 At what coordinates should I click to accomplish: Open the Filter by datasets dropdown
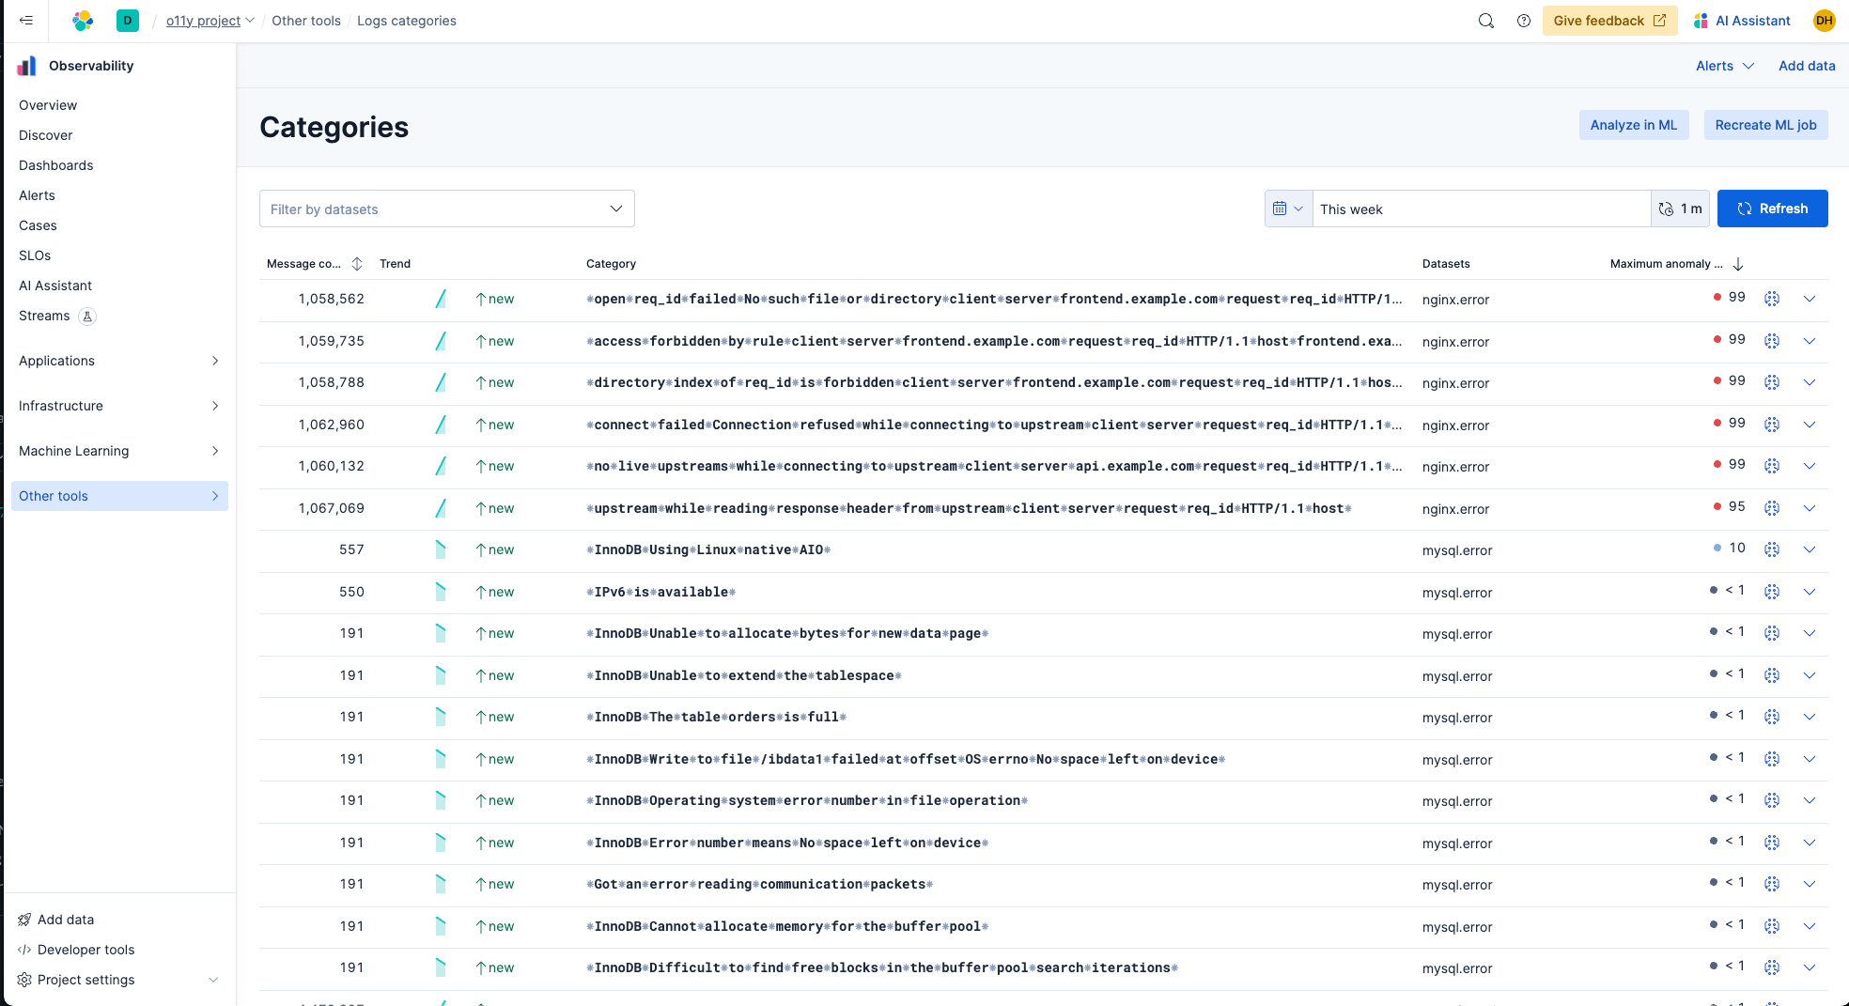point(446,209)
